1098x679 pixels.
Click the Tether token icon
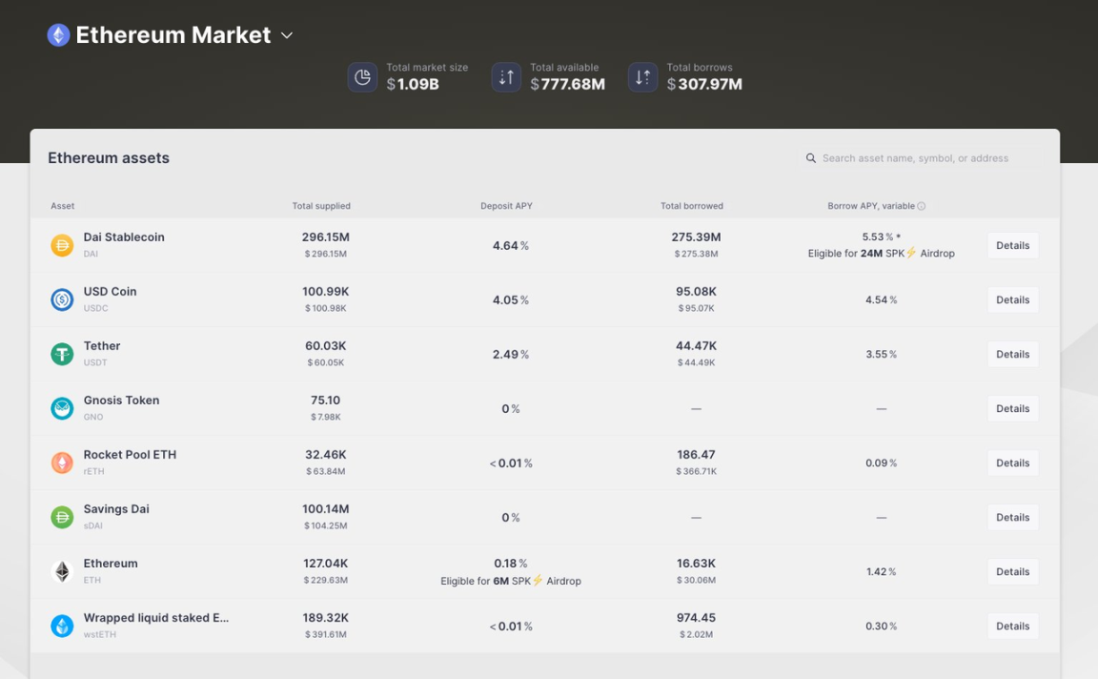62,354
